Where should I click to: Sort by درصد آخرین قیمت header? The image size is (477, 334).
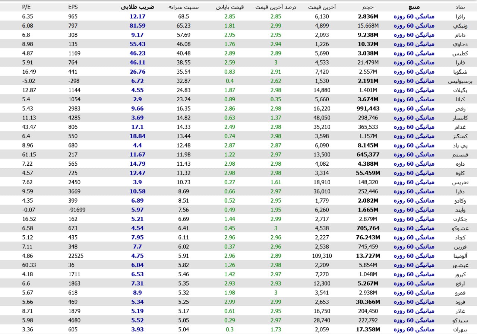[275, 7]
